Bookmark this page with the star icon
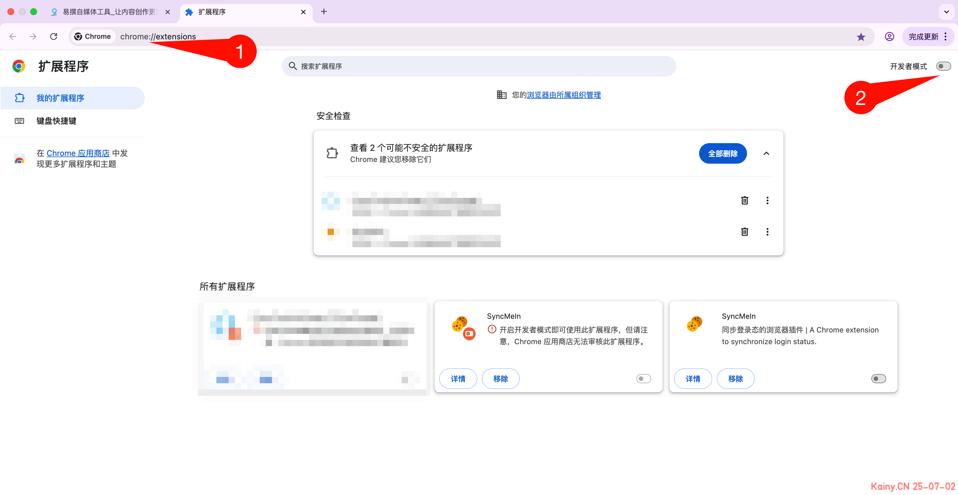 [861, 36]
